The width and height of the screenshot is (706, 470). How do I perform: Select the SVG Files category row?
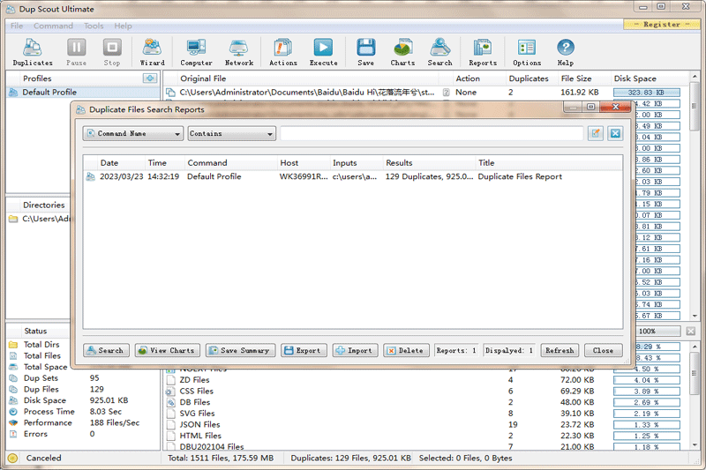tap(425, 414)
